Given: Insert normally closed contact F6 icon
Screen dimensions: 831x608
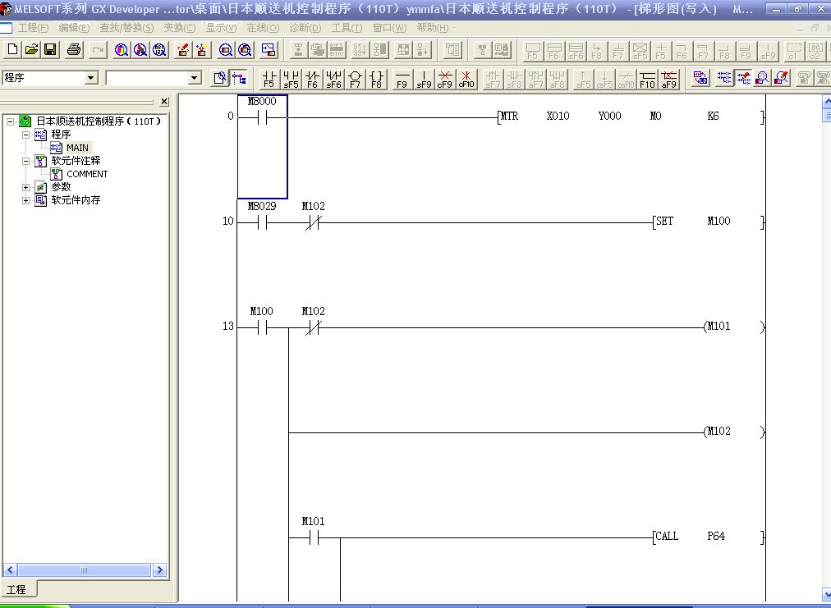Looking at the screenshot, I should coord(312,79).
